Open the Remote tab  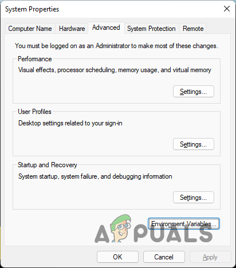pyautogui.click(x=193, y=29)
